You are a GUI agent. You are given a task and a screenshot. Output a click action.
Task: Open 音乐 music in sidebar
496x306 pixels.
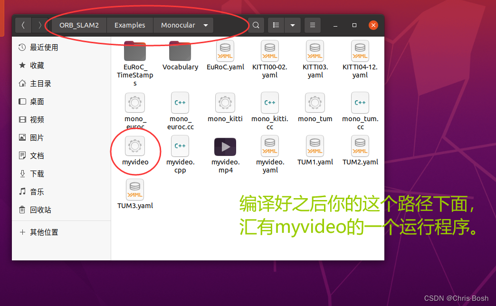(x=61, y=192)
